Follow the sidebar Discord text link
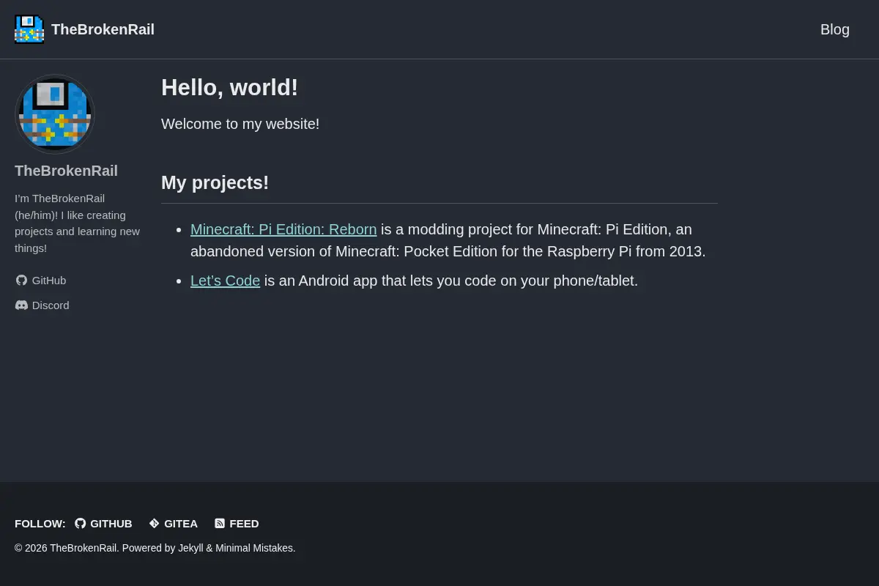Screen dimensions: 879x586 [51, 305]
